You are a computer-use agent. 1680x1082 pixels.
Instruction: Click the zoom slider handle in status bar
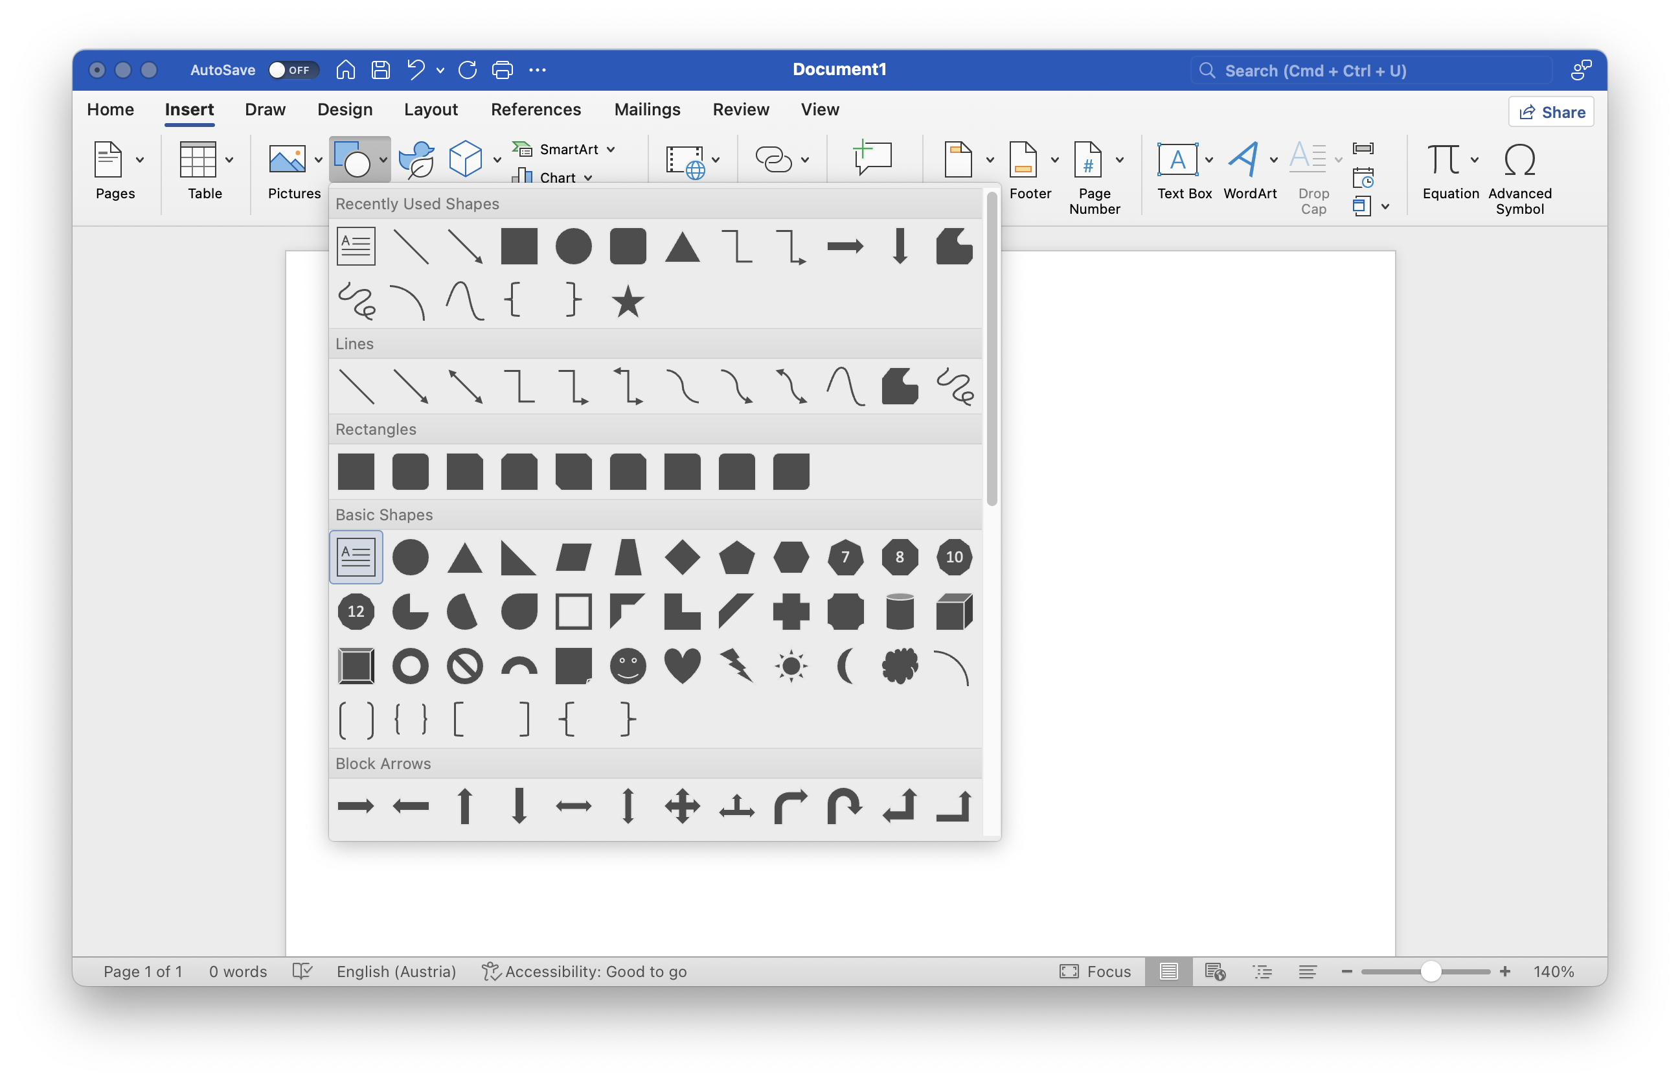pos(1430,971)
